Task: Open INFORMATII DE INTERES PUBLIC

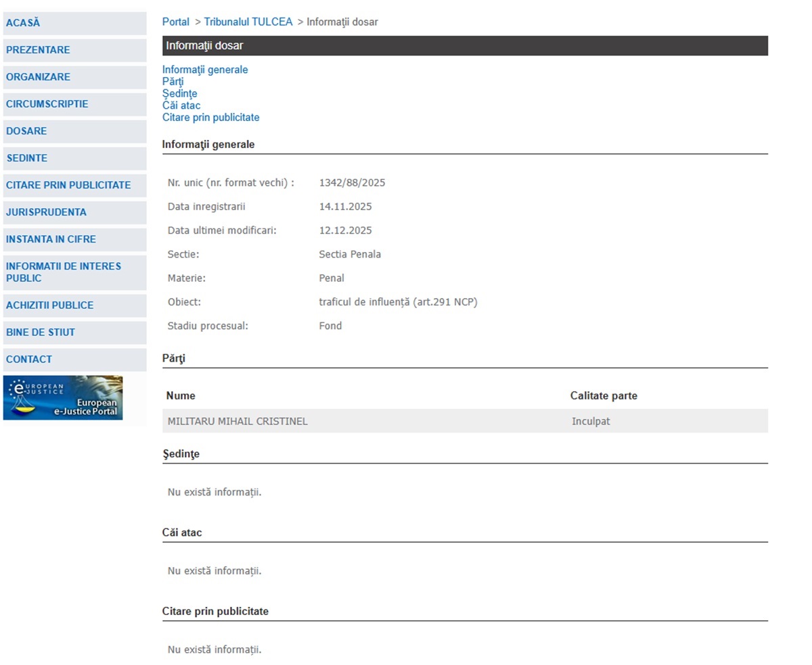Action: tap(74, 272)
